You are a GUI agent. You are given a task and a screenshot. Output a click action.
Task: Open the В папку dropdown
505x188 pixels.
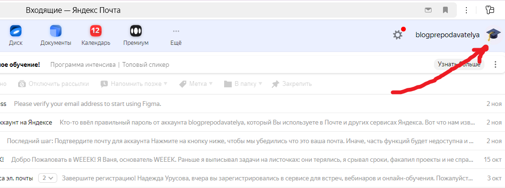243,84
